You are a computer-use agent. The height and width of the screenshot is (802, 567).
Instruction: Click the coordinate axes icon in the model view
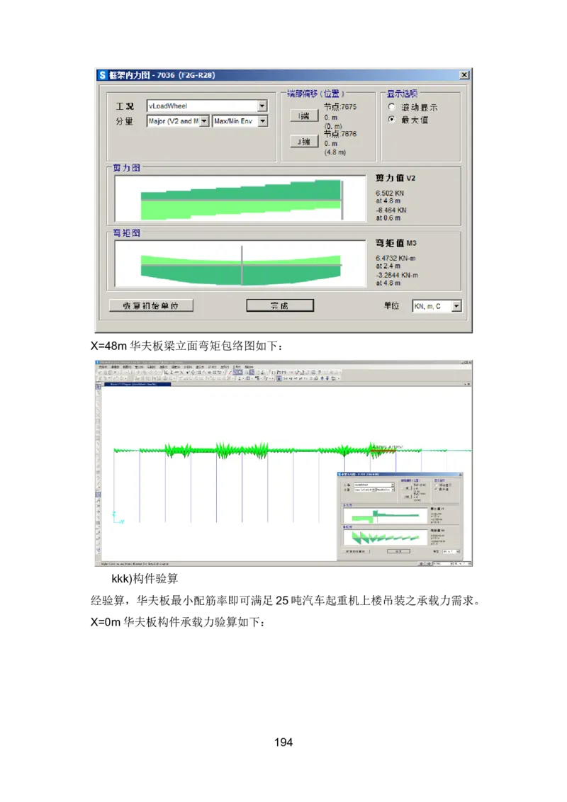tap(120, 518)
